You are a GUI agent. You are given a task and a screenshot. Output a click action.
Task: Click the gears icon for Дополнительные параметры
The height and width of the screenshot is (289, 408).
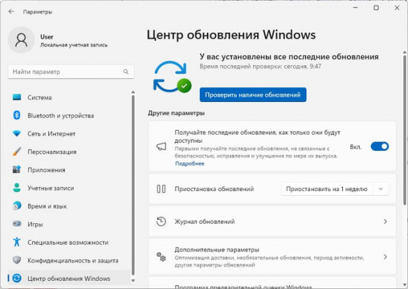(x=161, y=257)
